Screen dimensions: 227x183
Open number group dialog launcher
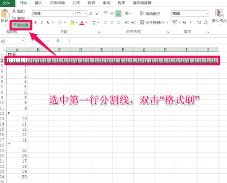[x=208, y=32]
